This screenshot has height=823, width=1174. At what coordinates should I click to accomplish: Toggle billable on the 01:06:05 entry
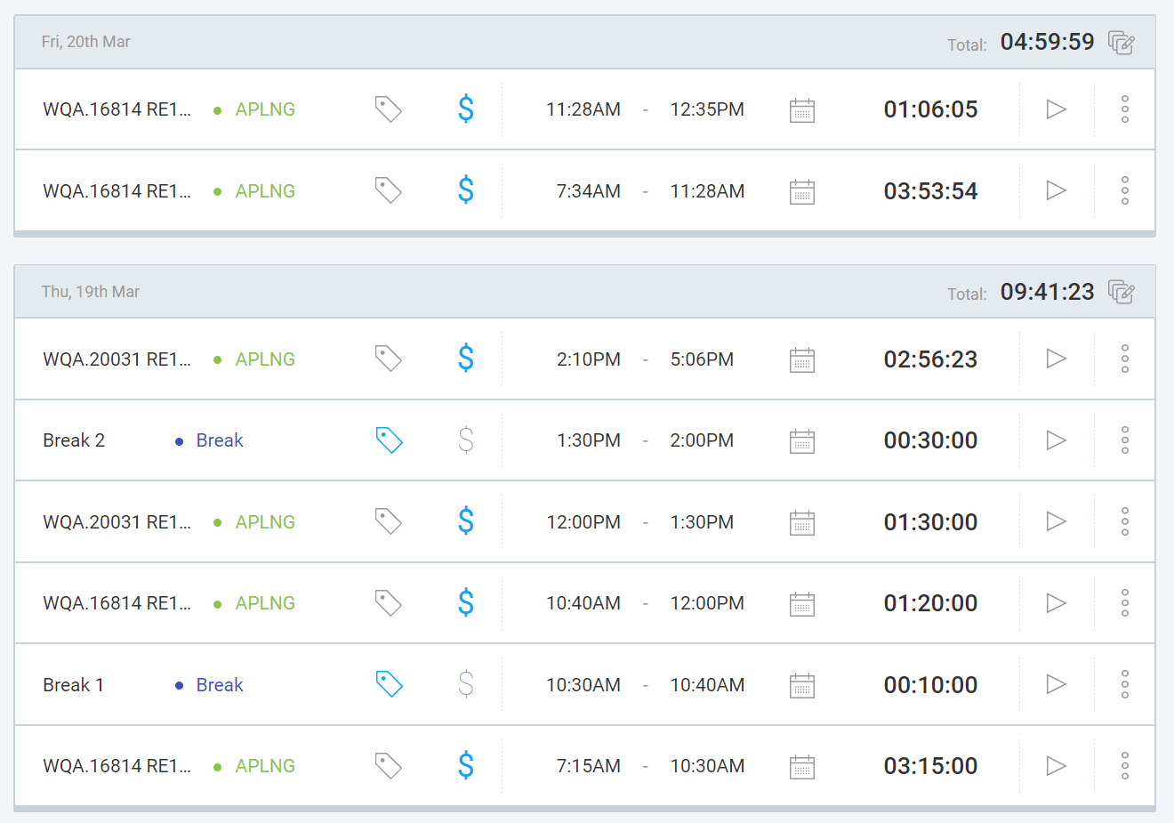(x=466, y=109)
